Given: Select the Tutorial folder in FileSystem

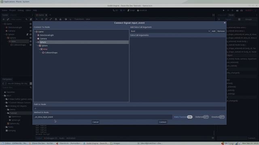Looking at the screenshot, I should tap(13, 113).
